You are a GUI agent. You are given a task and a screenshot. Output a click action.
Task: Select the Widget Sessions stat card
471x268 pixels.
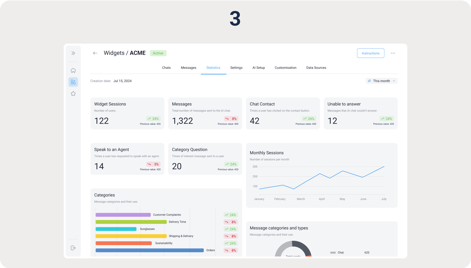pos(127,113)
